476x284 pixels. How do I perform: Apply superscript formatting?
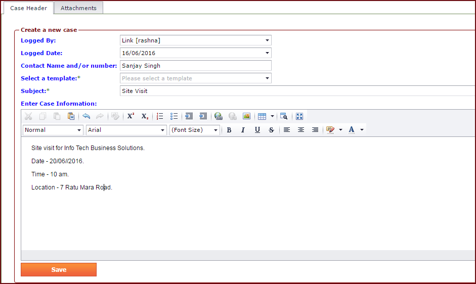[x=131, y=116]
